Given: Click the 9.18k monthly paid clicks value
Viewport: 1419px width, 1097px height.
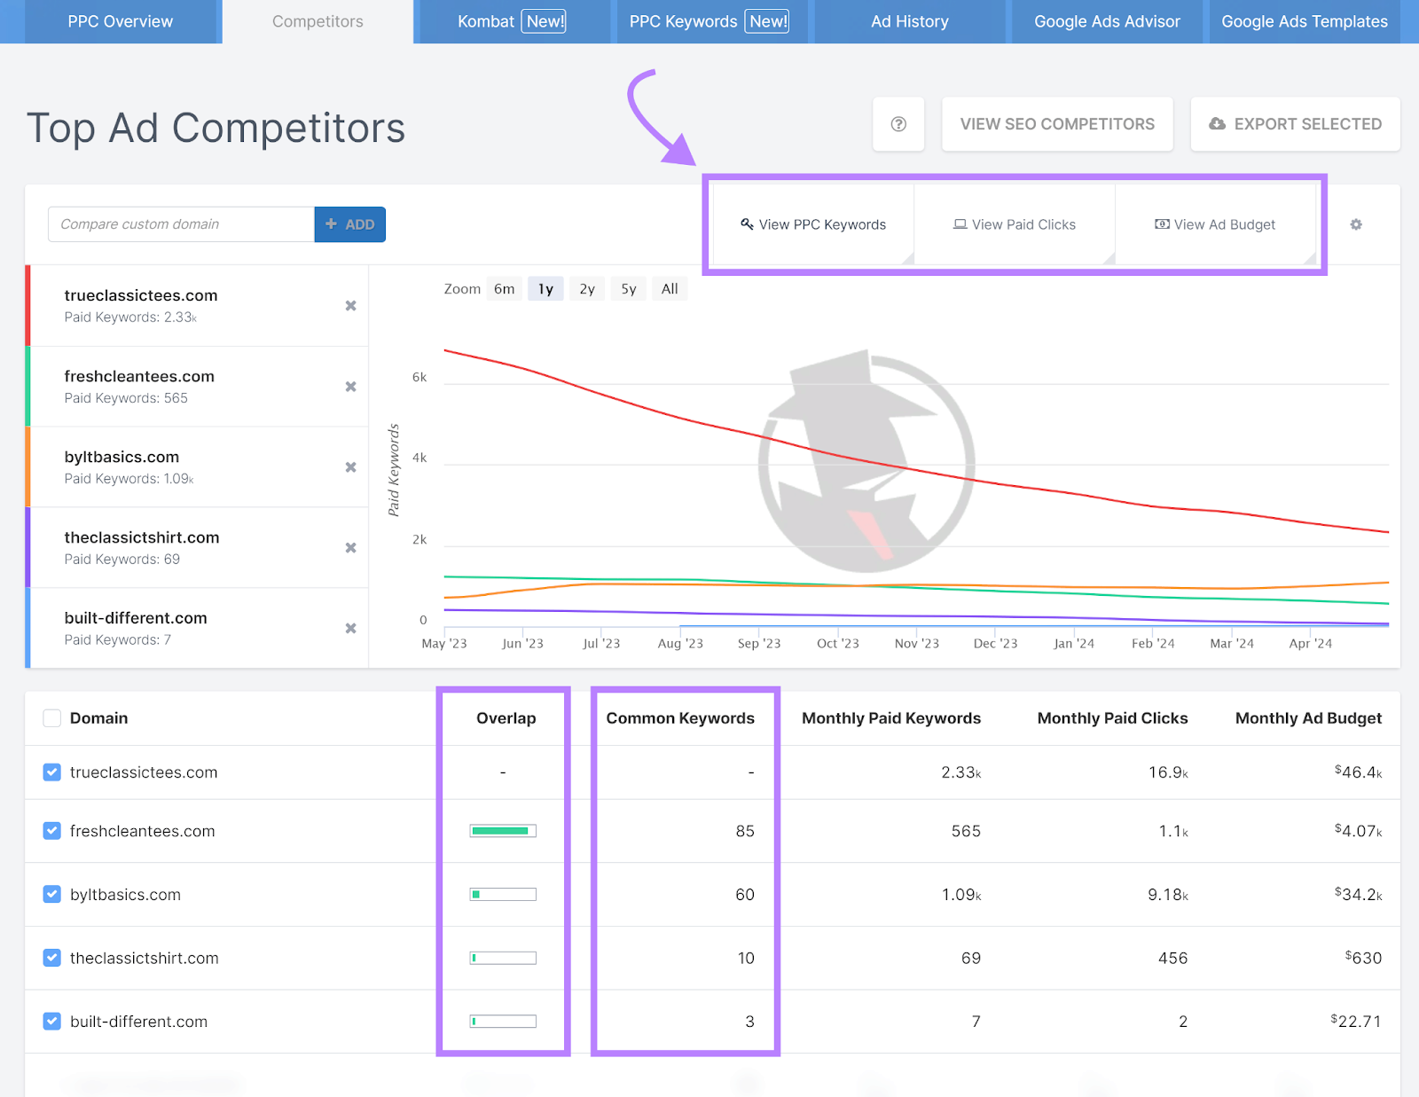Looking at the screenshot, I should (x=1167, y=894).
